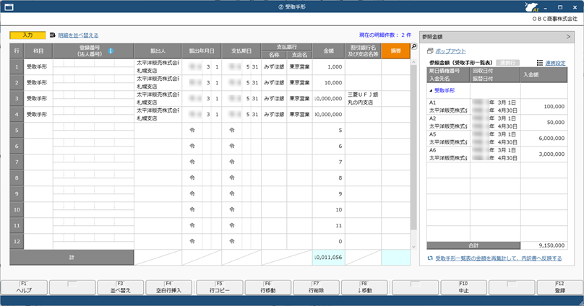
Task: Click the scrollbar down arrow of table
Action: 414,247
